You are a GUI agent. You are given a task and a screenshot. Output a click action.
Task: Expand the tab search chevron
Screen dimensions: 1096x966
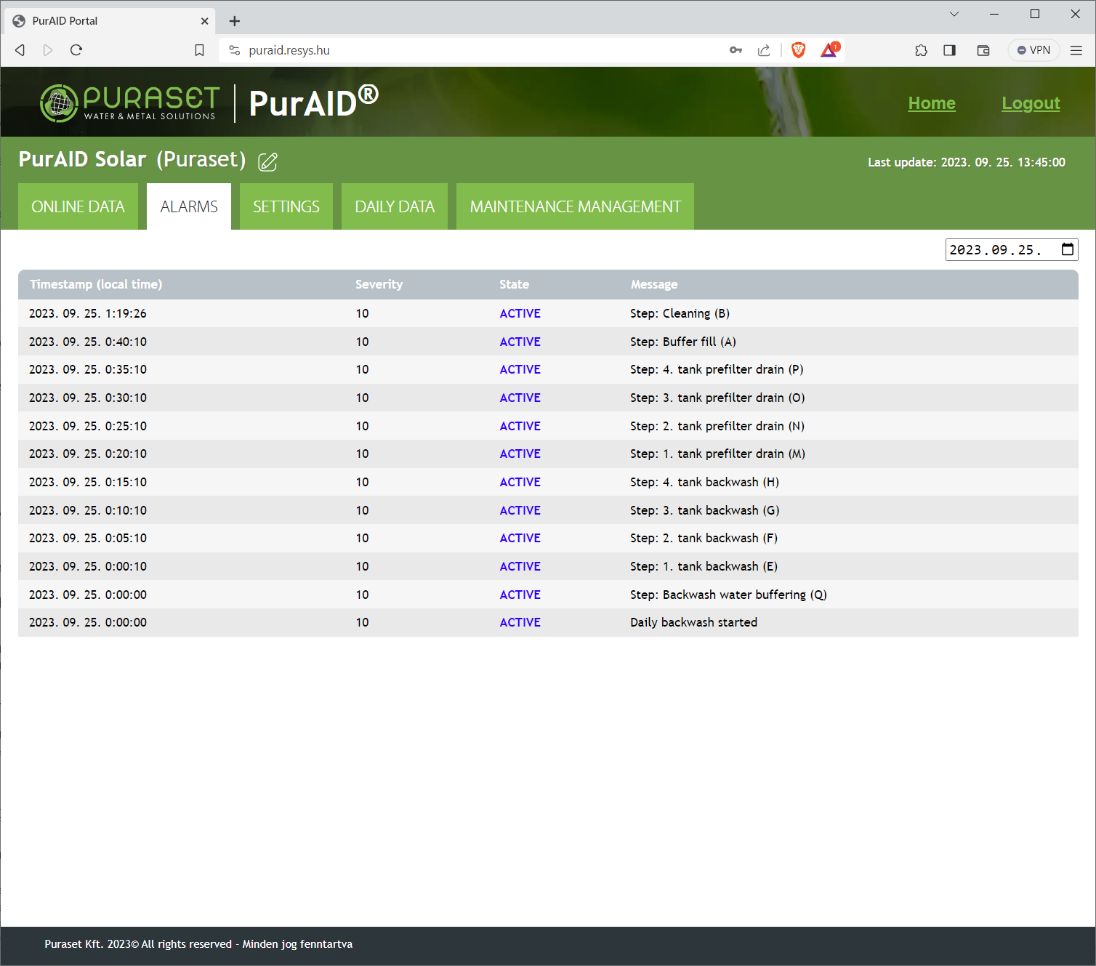click(x=954, y=14)
